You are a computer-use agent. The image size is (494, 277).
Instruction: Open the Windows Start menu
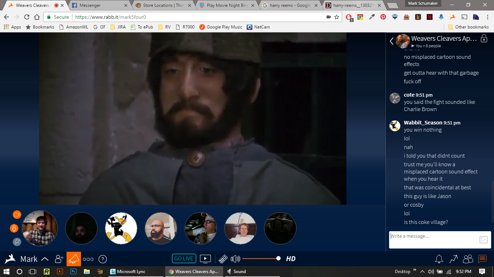coord(7,272)
